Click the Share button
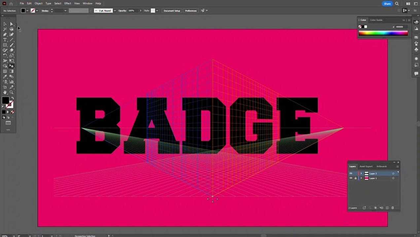 coord(387,4)
